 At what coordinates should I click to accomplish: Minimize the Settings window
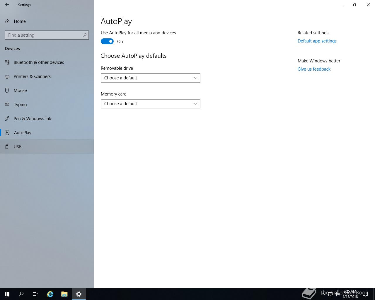click(341, 5)
